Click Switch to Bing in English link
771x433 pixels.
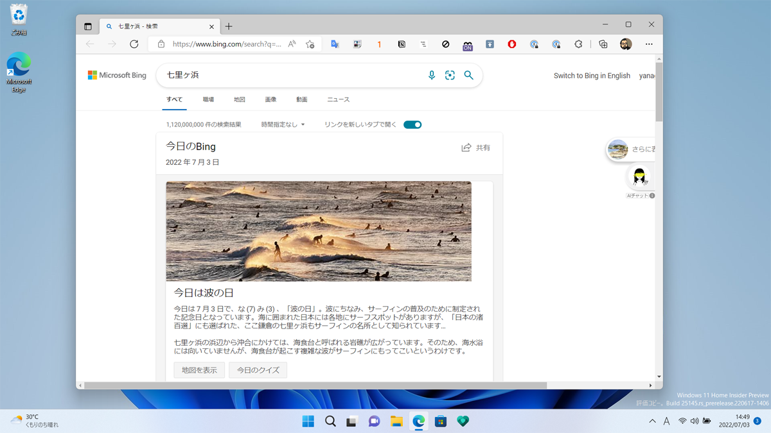[592, 76]
